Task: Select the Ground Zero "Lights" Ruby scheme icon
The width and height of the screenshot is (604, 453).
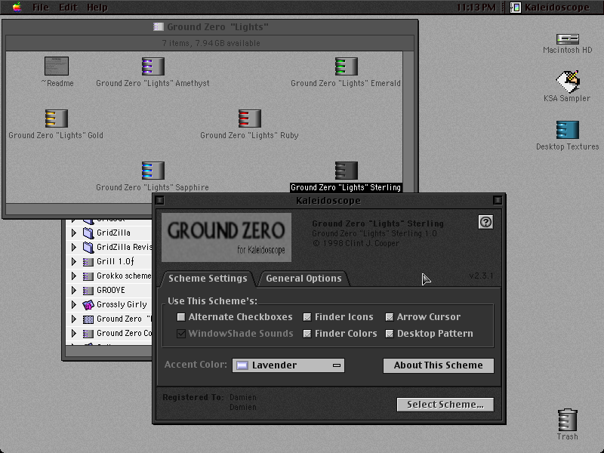Action: pyautogui.click(x=250, y=118)
